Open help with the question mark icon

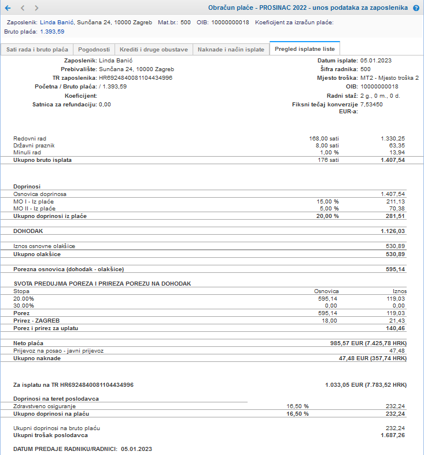416,8
